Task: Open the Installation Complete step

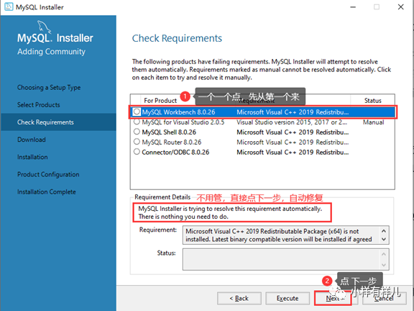Action: (47, 191)
